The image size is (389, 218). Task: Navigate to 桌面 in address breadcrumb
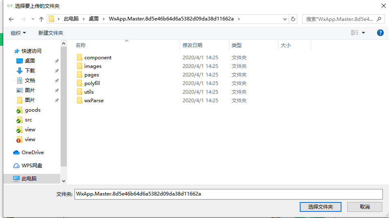94,19
